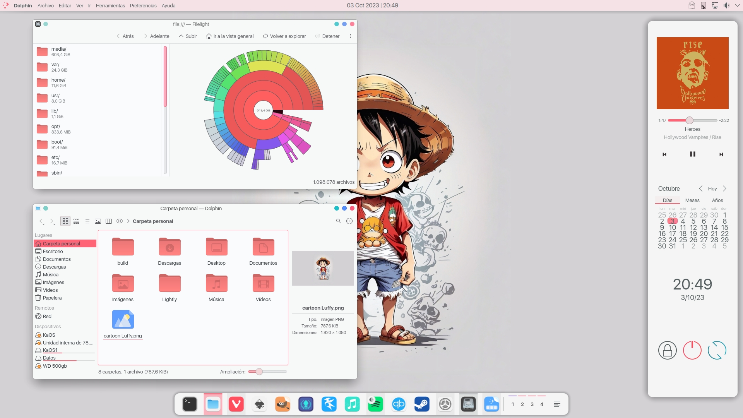Image resolution: width=743 pixels, height=418 pixels.
Task: Click Volver a explorar in Filelight
Action: coord(284,36)
